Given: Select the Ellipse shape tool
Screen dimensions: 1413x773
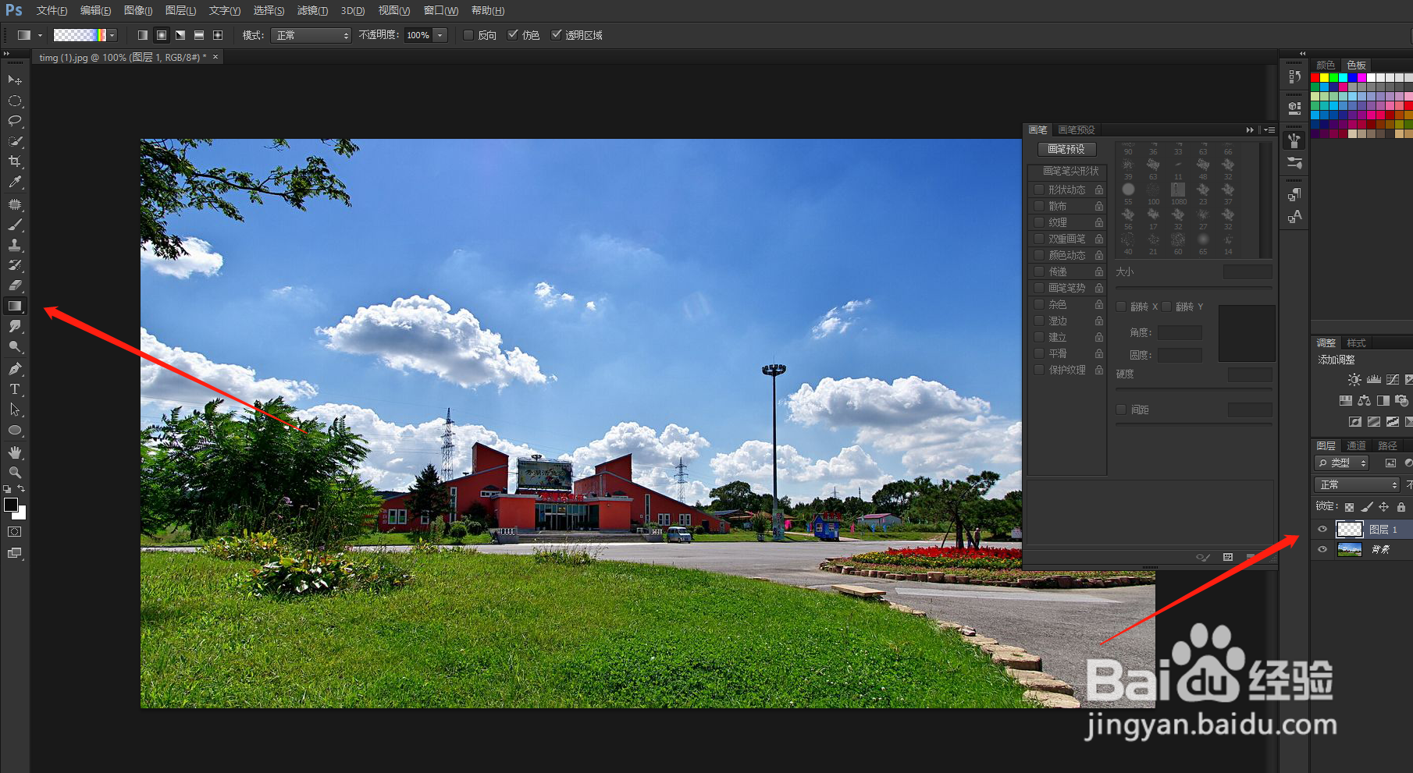Looking at the screenshot, I should tap(15, 430).
